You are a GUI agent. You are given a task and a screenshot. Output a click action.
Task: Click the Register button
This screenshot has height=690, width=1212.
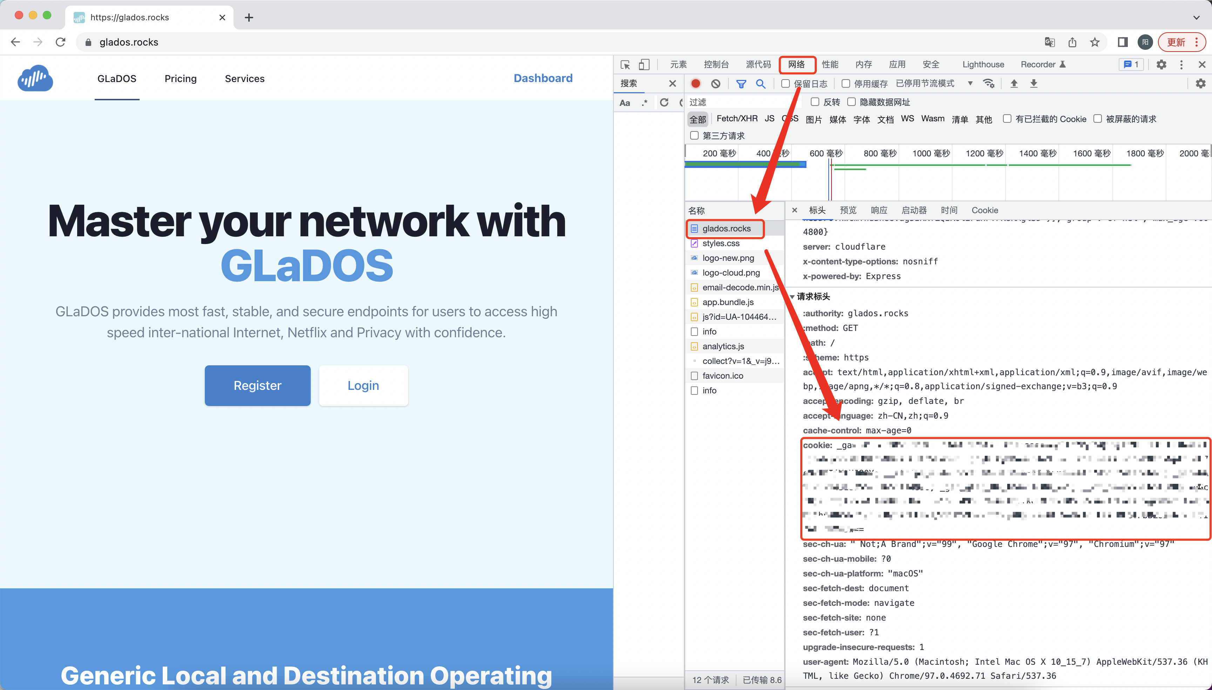click(x=257, y=385)
